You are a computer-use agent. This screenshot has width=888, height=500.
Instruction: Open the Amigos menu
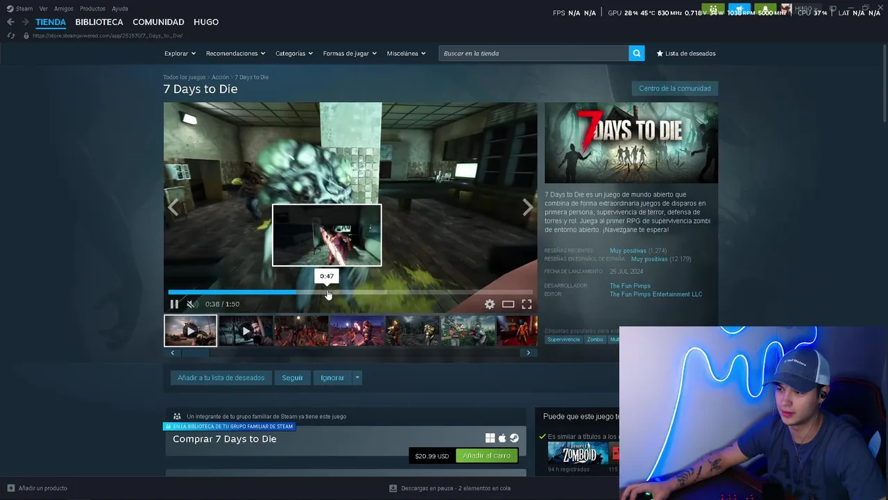click(64, 8)
